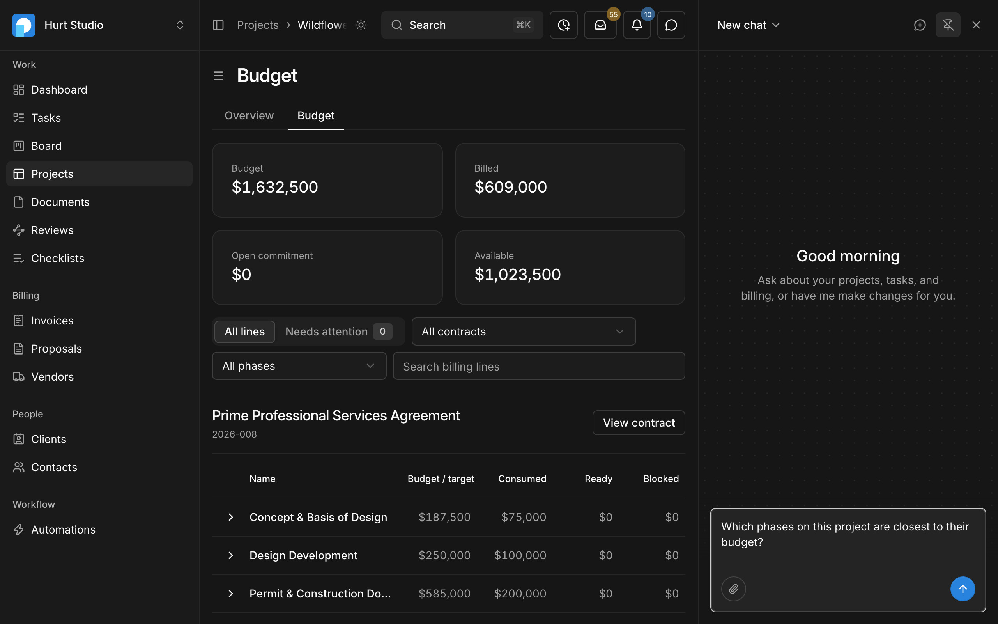This screenshot has width=998, height=624.
Task: Open Documents in the sidebar
Action: [99, 202]
